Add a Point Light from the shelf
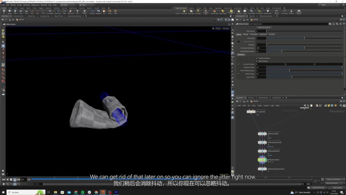This screenshot has width=346, height=195. (x=184, y=12)
